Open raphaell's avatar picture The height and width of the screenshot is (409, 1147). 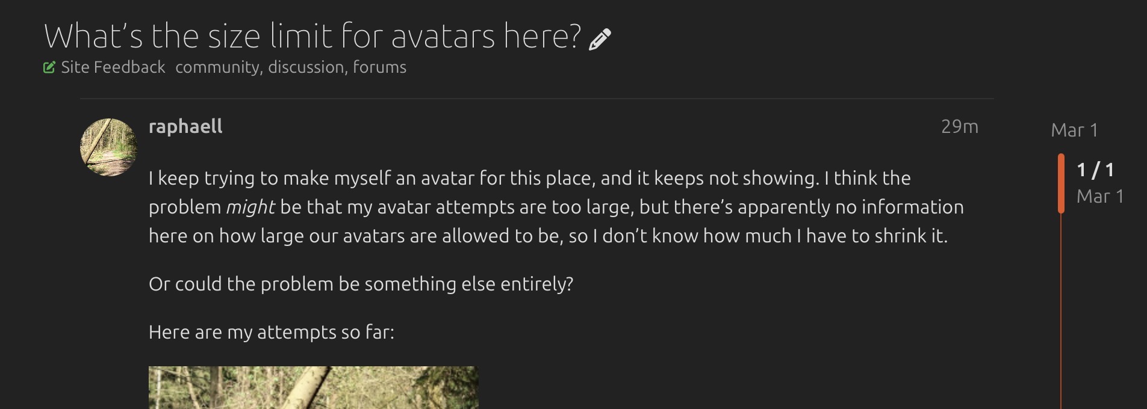click(109, 147)
